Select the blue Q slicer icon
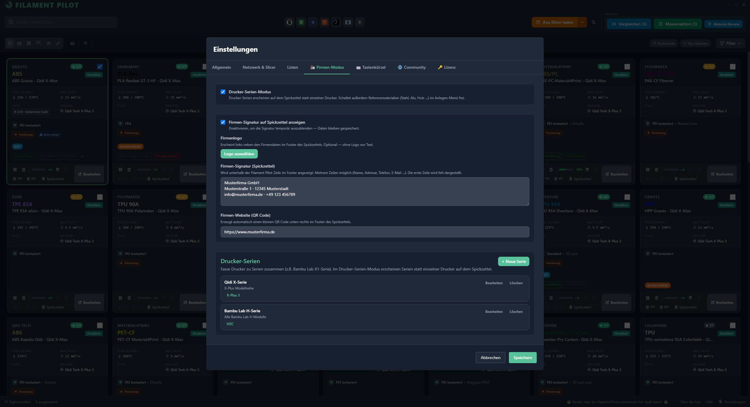 [313, 22]
